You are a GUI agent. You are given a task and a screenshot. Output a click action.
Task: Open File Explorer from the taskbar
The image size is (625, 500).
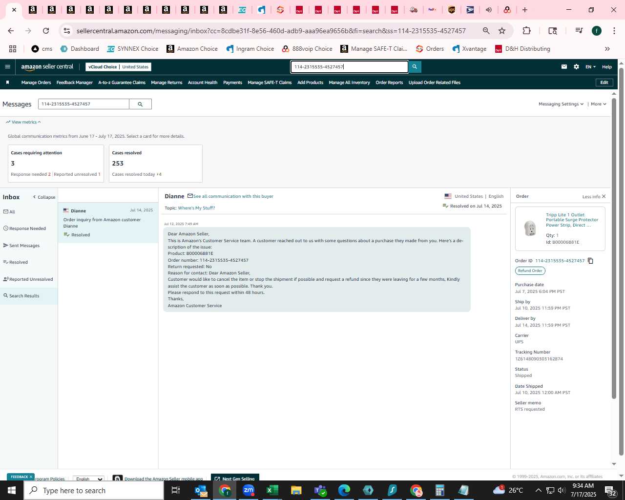coord(296,490)
